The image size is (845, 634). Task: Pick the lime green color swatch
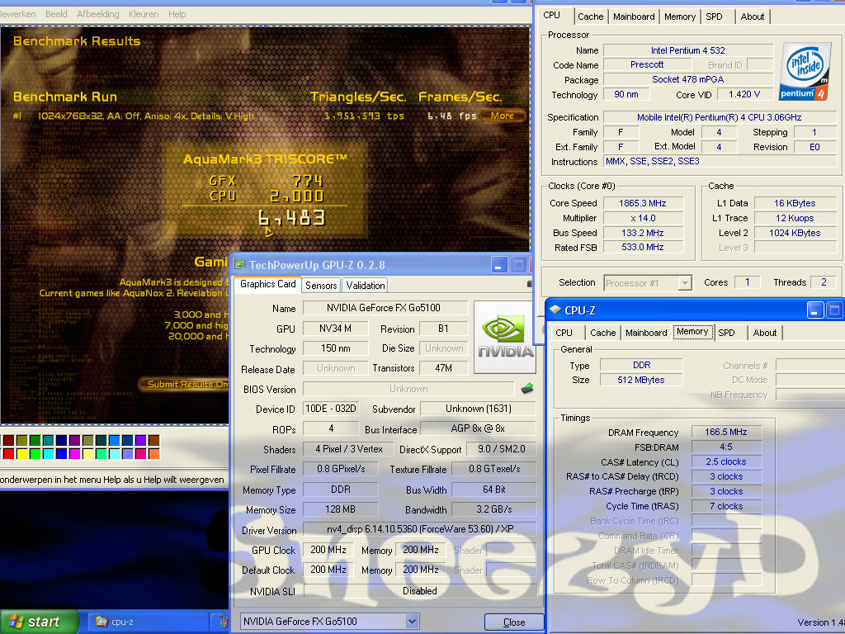[35, 453]
